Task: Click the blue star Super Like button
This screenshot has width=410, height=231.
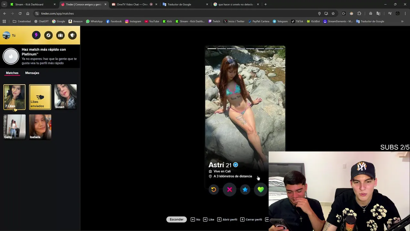Action: [245, 190]
